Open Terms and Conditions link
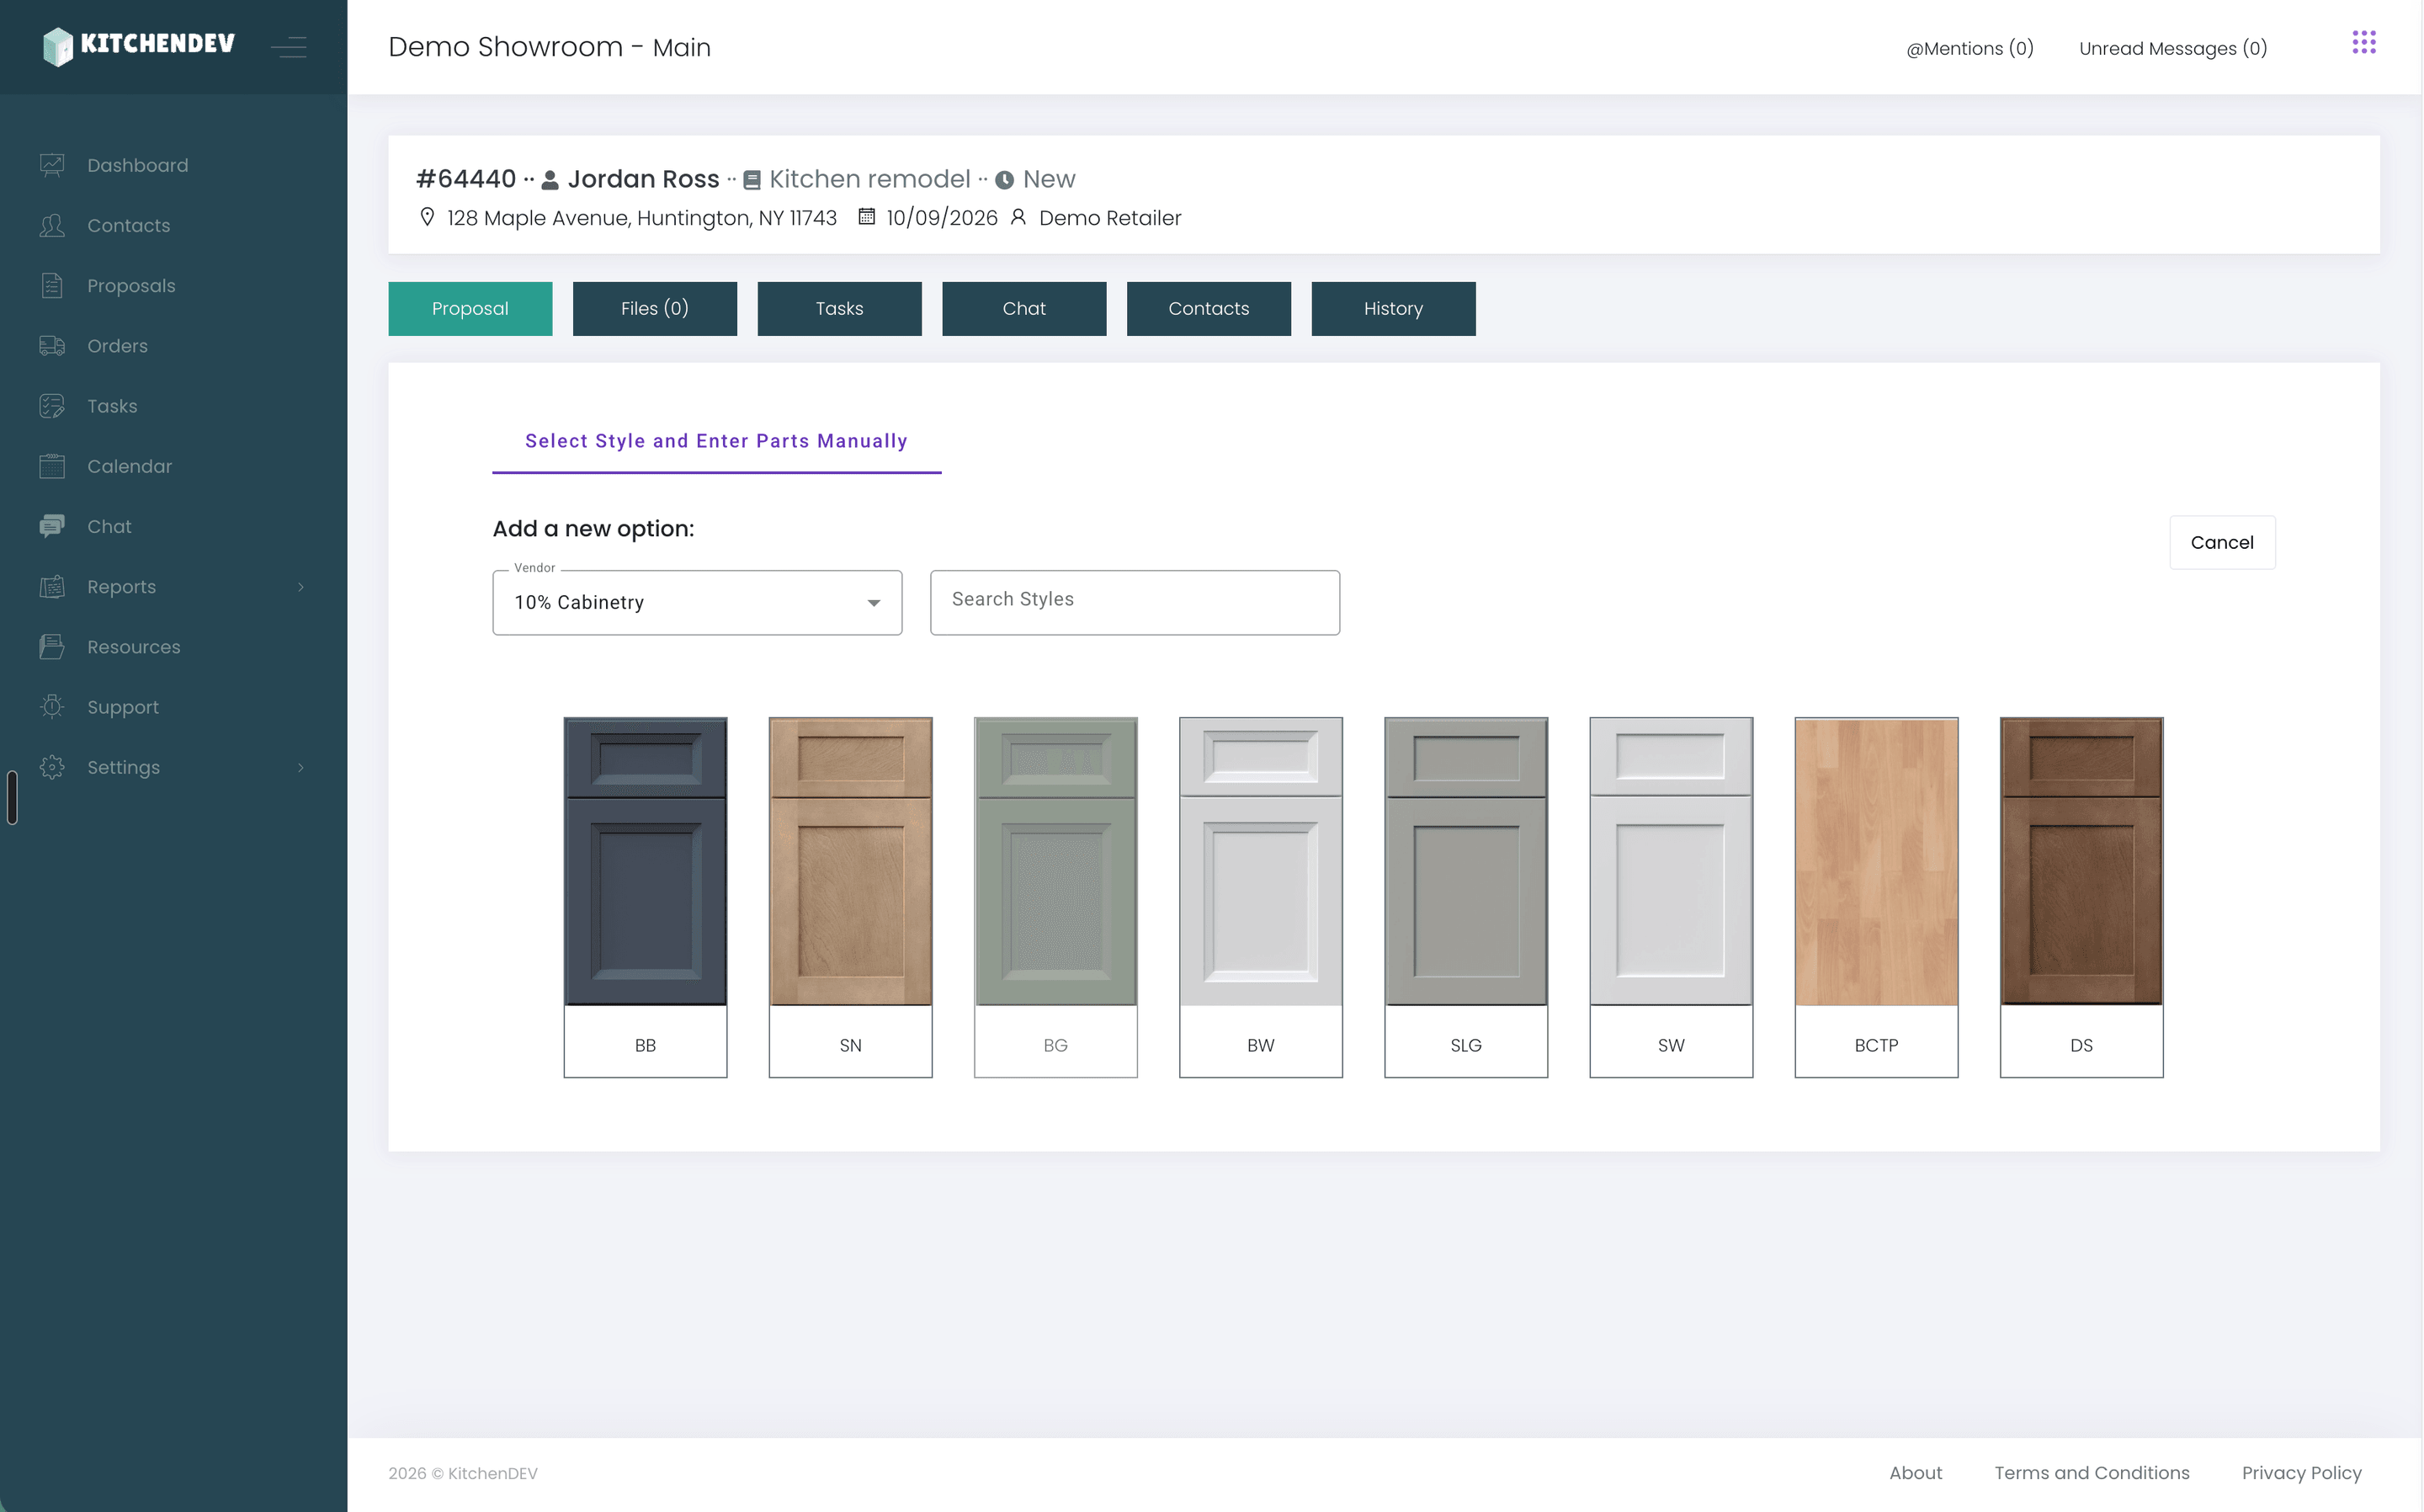The height and width of the screenshot is (1512, 2424). [2092, 1472]
